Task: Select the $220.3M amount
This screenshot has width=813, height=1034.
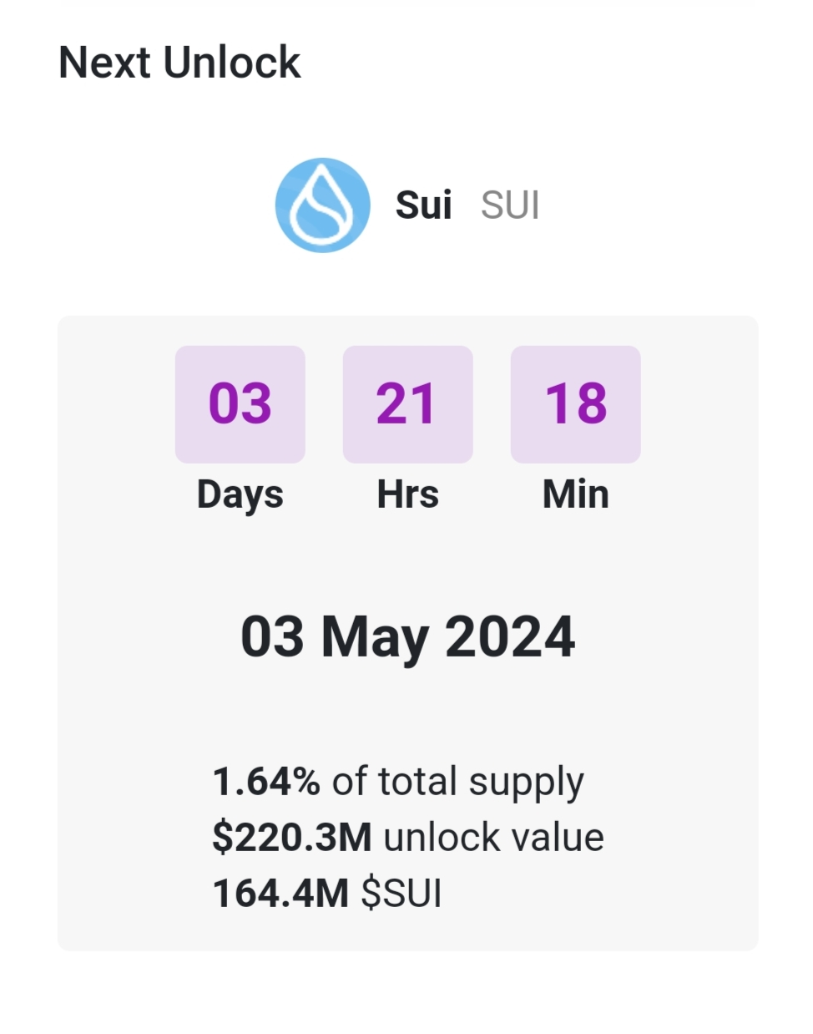Action: pyautogui.click(x=292, y=837)
